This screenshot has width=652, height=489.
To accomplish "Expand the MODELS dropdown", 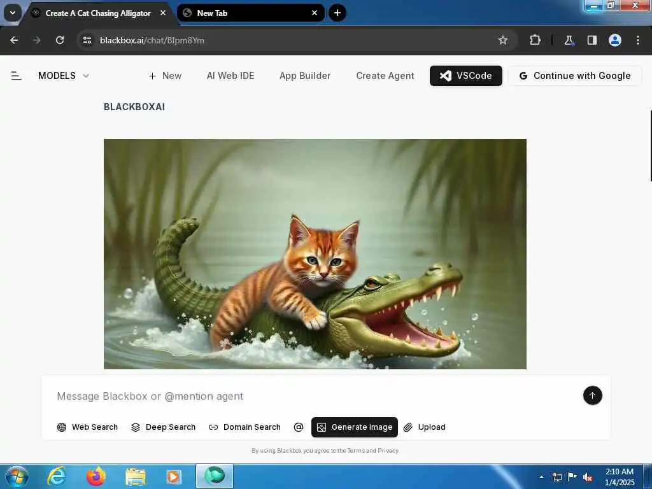I will (64, 76).
